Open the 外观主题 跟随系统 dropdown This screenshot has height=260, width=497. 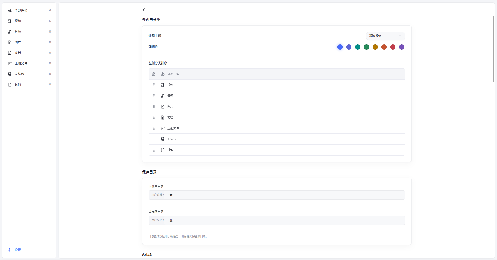pos(385,36)
